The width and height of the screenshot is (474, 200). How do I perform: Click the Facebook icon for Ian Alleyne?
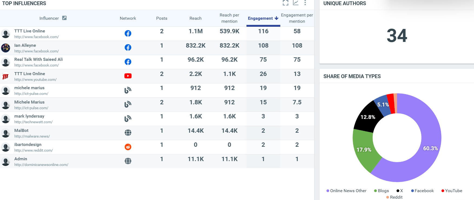pyautogui.click(x=128, y=48)
